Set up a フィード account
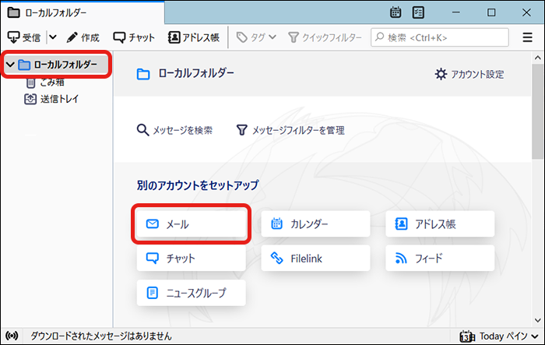The image size is (545, 345). click(x=440, y=258)
